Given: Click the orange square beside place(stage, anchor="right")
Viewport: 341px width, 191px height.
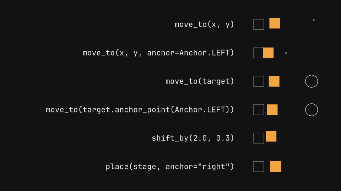Looking at the screenshot, I should pos(276,167).
